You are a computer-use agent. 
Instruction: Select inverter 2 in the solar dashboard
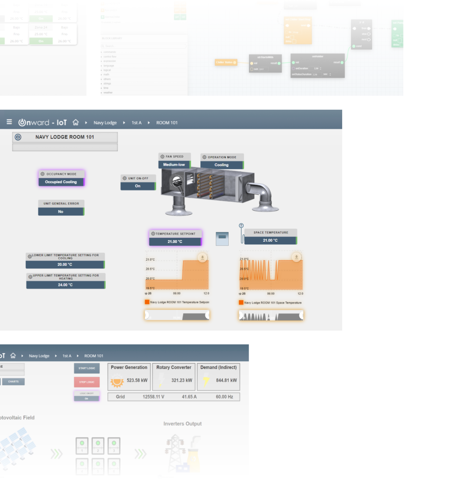[98, 446]
